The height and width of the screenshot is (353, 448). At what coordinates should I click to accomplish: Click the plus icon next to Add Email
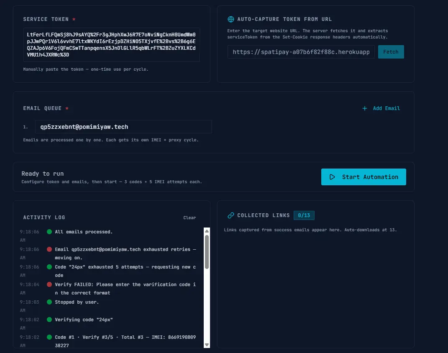coord(365,108)
